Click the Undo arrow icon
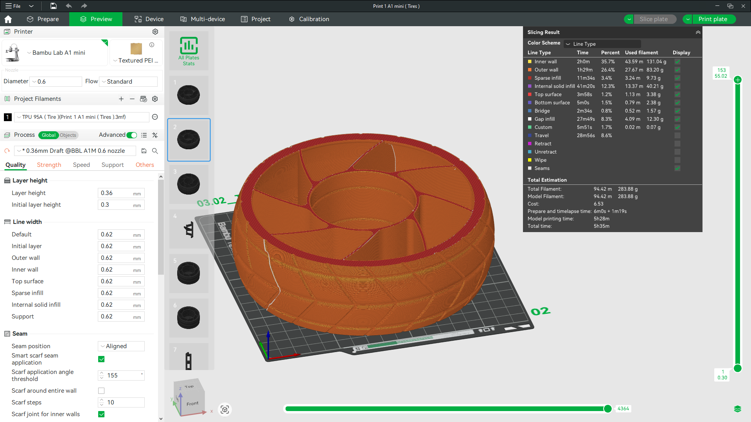Image resolution: width=751 pixels, height=422 pixels. pyautogui.click(x=69, y=6)
